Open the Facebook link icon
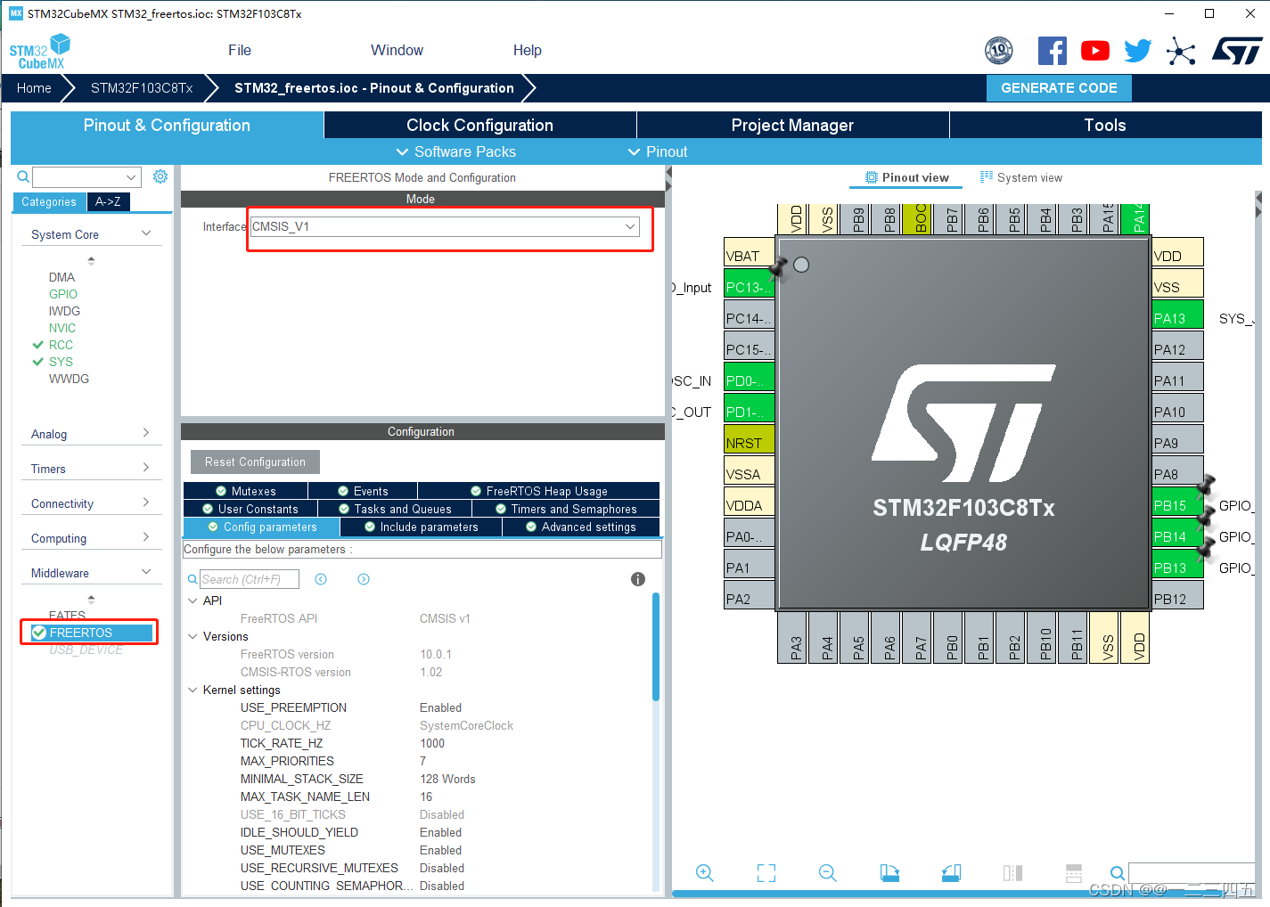This screenshot has width=1270, height=907. point(1052,51)
